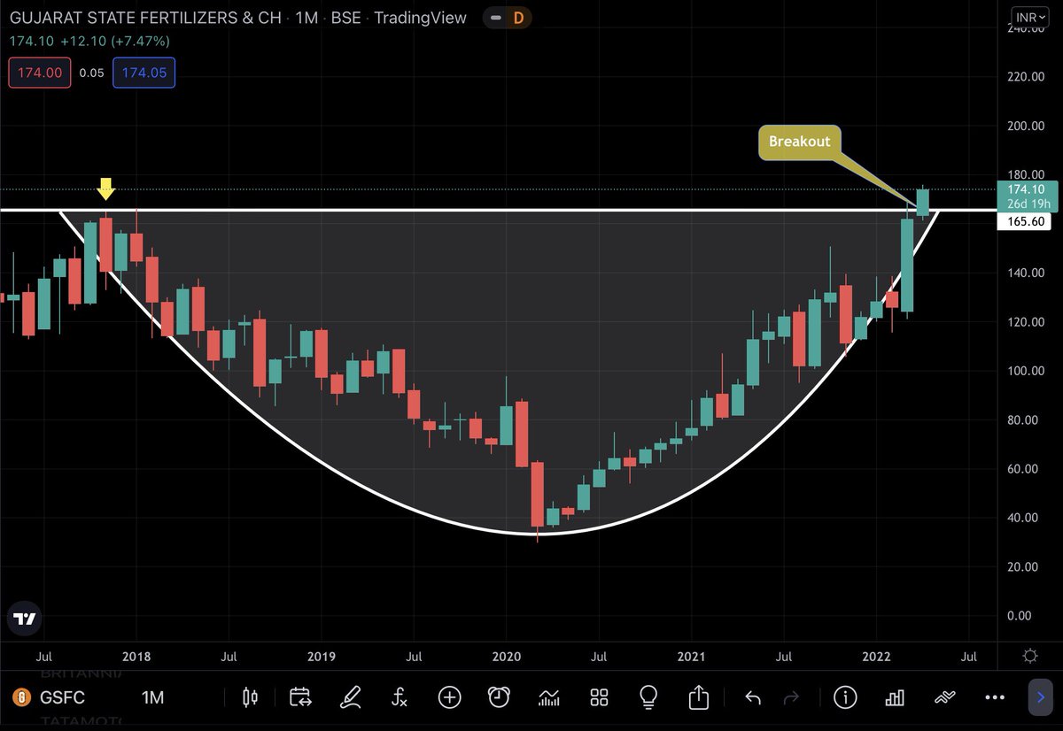Open the lightbulb ideas icon
The width and height of the screenshot is (1063, 731).
click(648, 697)
